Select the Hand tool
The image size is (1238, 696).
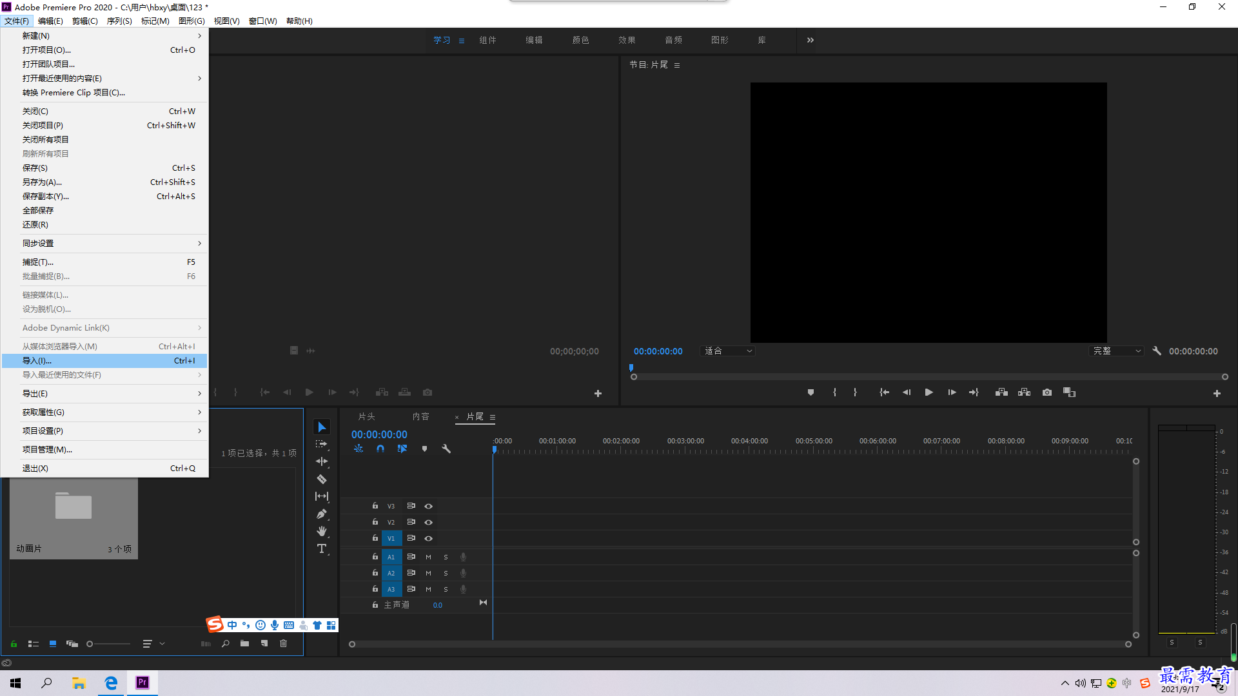click(322, 531)
